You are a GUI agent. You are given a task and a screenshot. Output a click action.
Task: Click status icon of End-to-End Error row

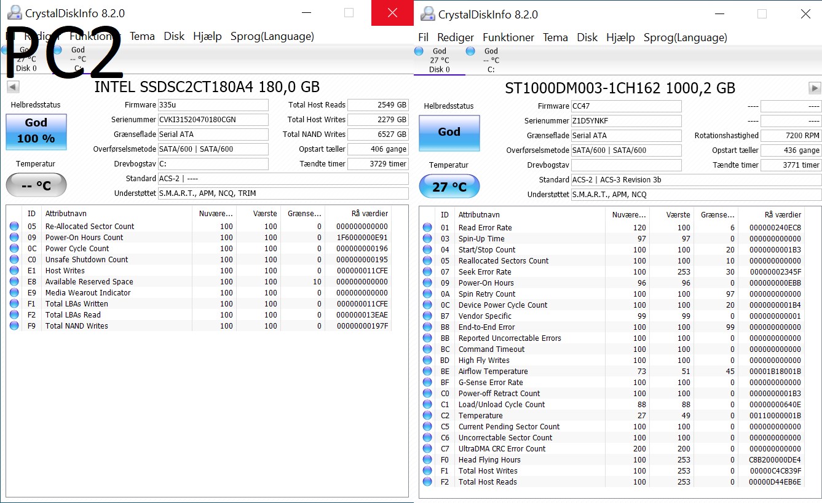coord(427,327)
